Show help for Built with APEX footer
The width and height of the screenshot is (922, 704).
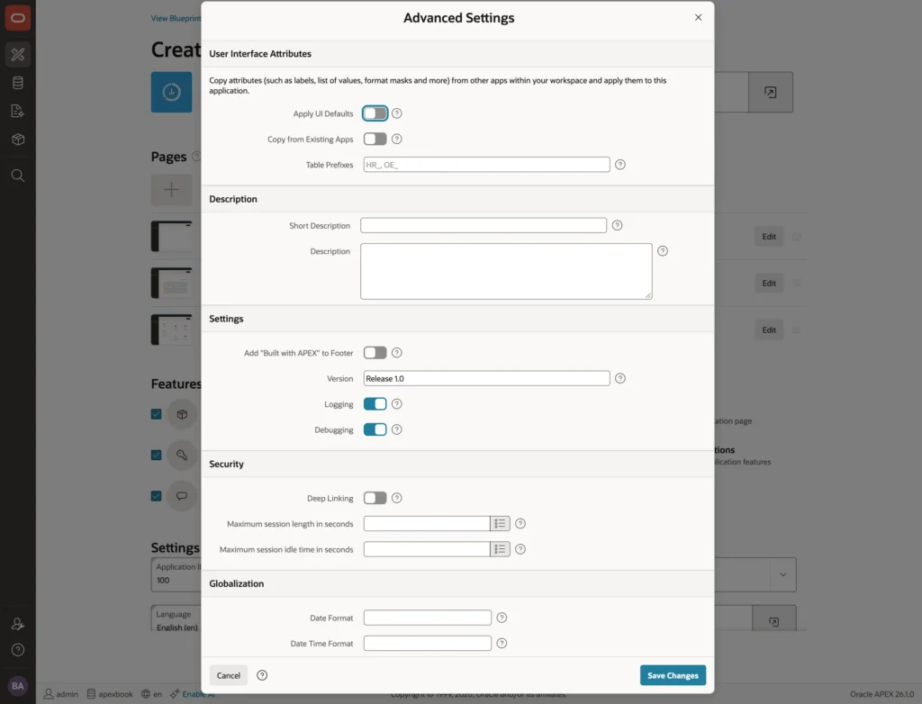[x=397, y=353]
